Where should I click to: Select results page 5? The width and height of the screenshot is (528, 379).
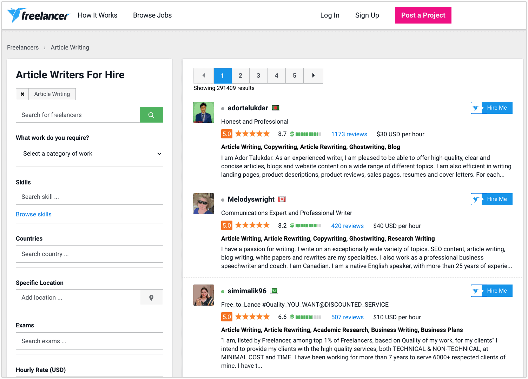coord(295,76)
